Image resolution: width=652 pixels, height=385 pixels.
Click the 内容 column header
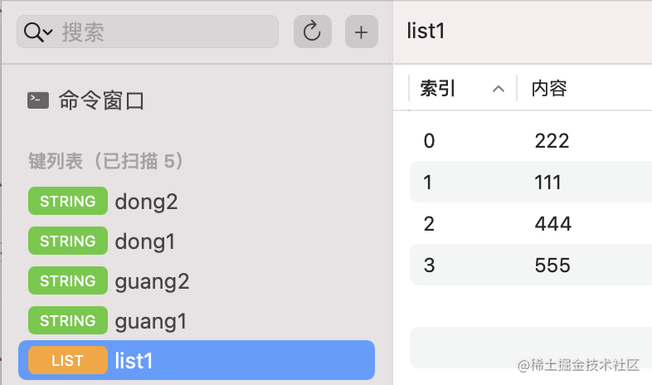pyautogui.click(x=549, y=89)
